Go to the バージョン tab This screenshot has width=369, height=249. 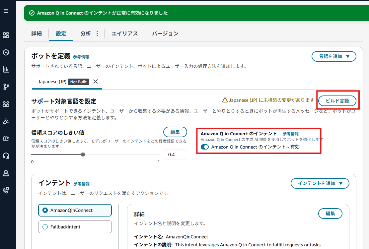tap(165, 33)
